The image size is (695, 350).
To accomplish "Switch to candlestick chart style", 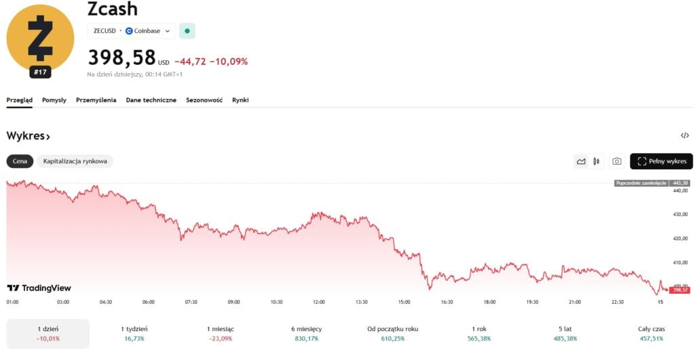I will [597, 161].
